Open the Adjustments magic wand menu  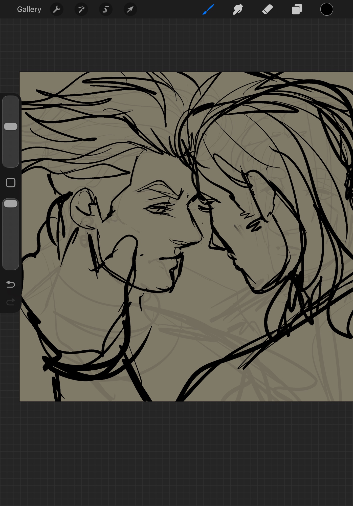coord(81,9)
